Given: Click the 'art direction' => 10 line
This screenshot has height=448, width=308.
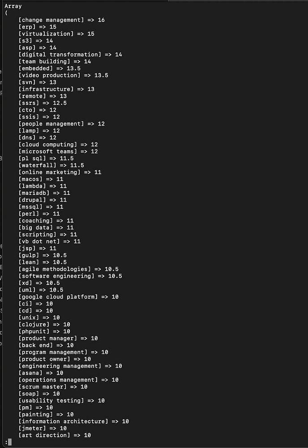Looking at the screenshot, I should click(55, 435).
